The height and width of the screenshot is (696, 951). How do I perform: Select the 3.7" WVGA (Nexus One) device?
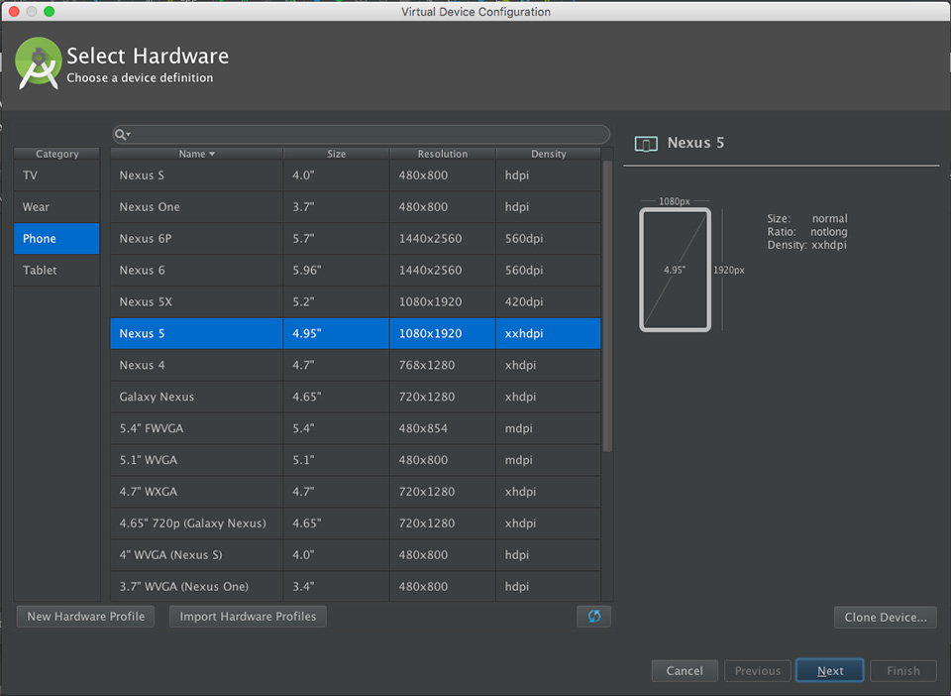356,586
